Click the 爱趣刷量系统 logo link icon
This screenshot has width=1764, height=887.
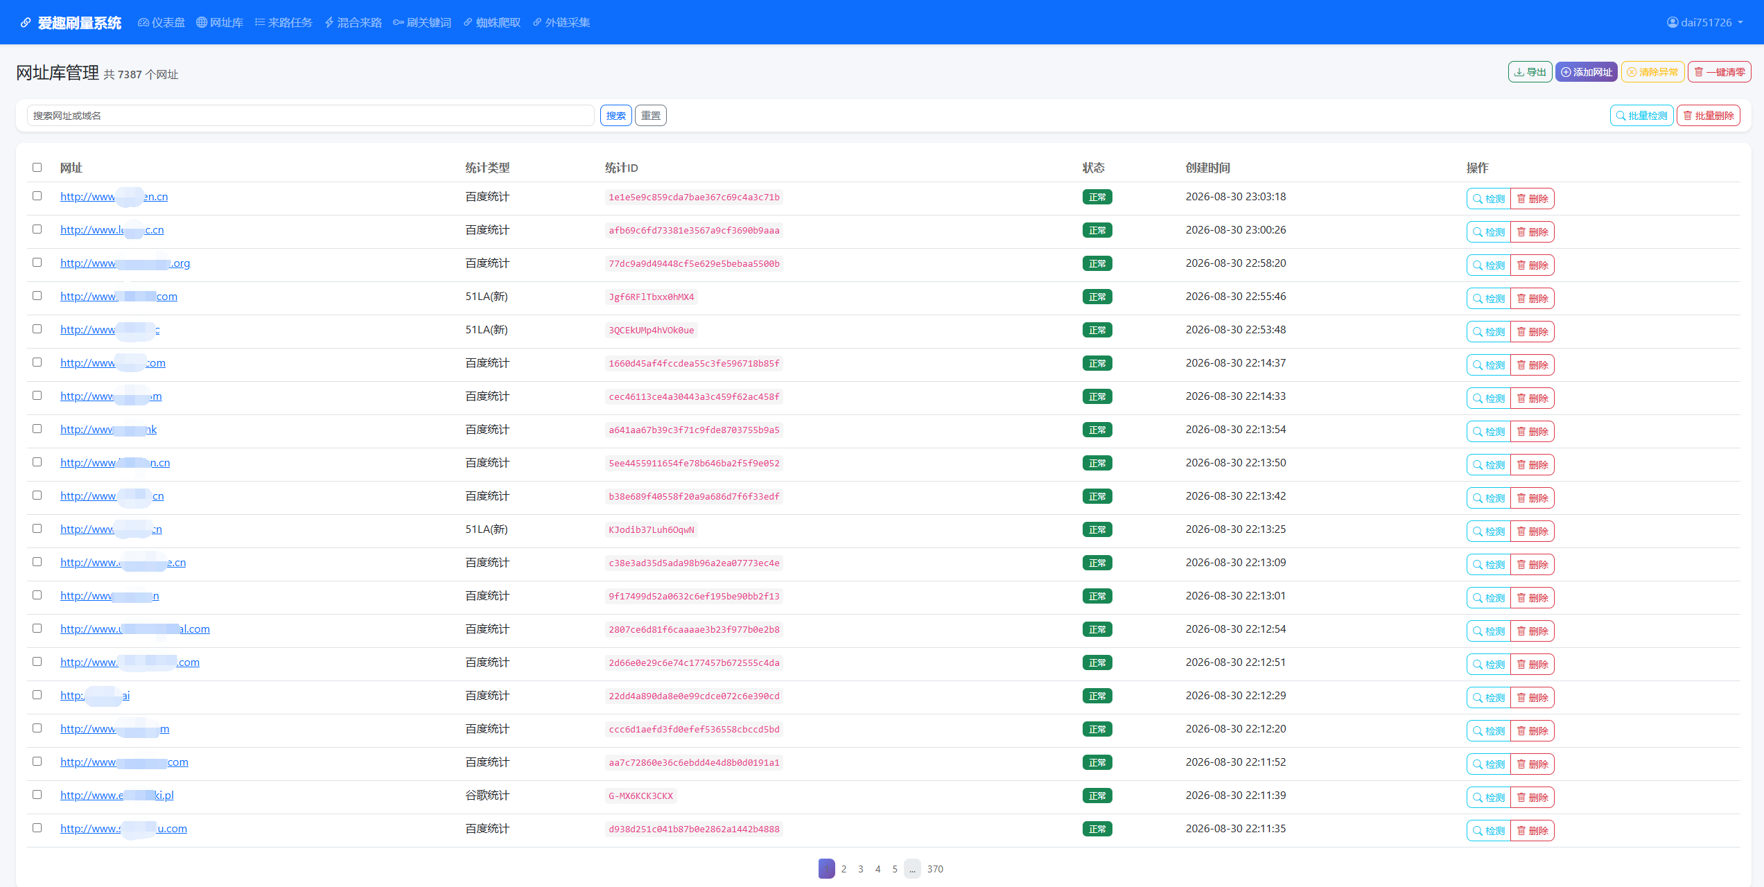click(x=26, y=23)
